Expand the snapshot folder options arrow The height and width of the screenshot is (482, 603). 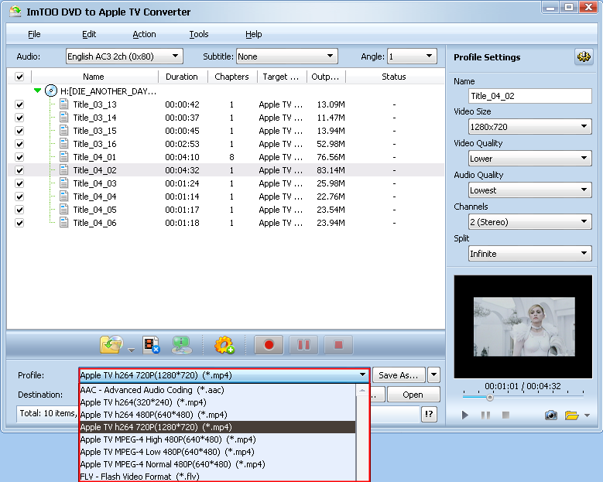tap(587, 415)
